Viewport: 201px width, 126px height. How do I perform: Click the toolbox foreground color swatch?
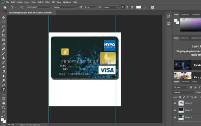pos(2,120)
